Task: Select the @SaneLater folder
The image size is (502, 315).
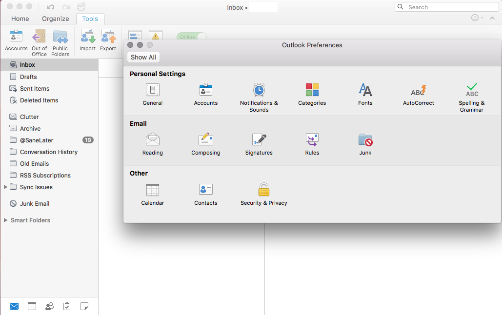Action: click(x=36, y=140)
